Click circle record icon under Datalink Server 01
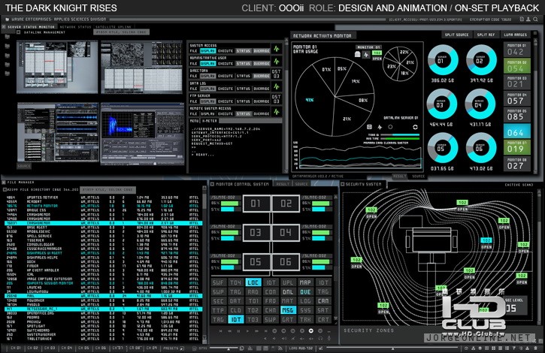 [390, 127]
